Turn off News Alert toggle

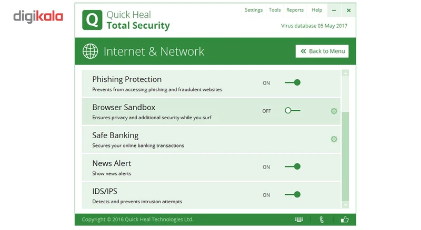click(x=293, y=166)
